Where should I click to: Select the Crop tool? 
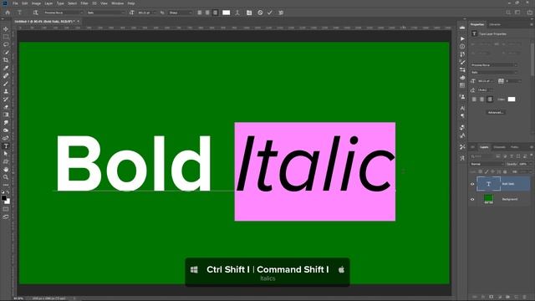pos(6,60)
